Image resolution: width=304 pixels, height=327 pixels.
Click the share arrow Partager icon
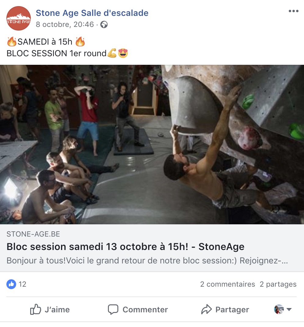[206, 309]
